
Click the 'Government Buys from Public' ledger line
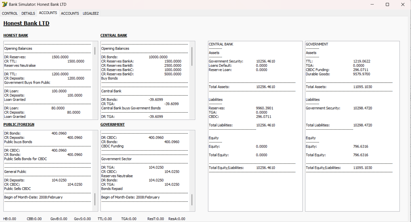click(27, 83)
